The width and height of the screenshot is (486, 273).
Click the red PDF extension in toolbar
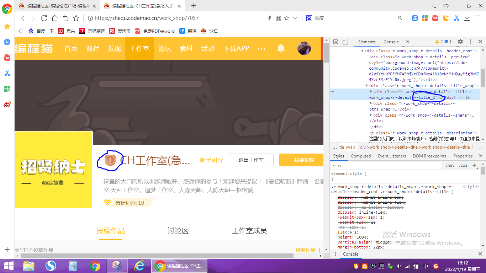click(435, 18)
